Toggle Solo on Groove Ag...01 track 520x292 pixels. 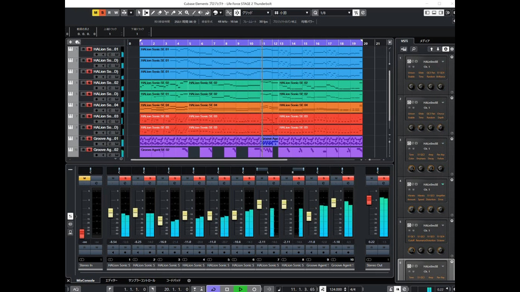(x=89, y=138)
